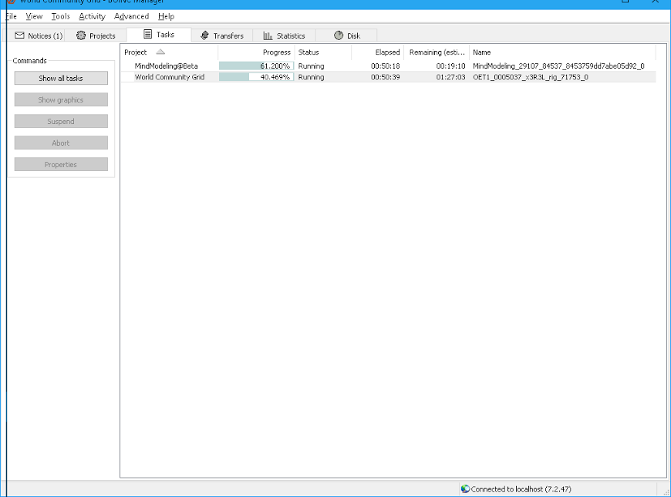Open the Activity menu
Screen dimensions: 671x497
(x=92, y=16)
